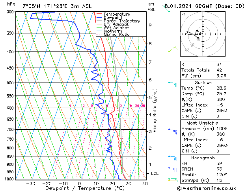Click the station coordinates title 7°05'N 171°23'E
248x191 pixels.
pyautogui.click(x=45, y=6)
